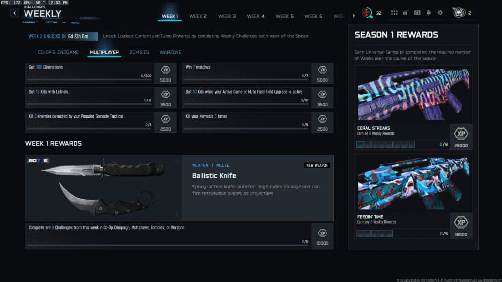
Task: Click the camera capture icon in the top bar
Action: pyautogui.click(x=417, y=13)
